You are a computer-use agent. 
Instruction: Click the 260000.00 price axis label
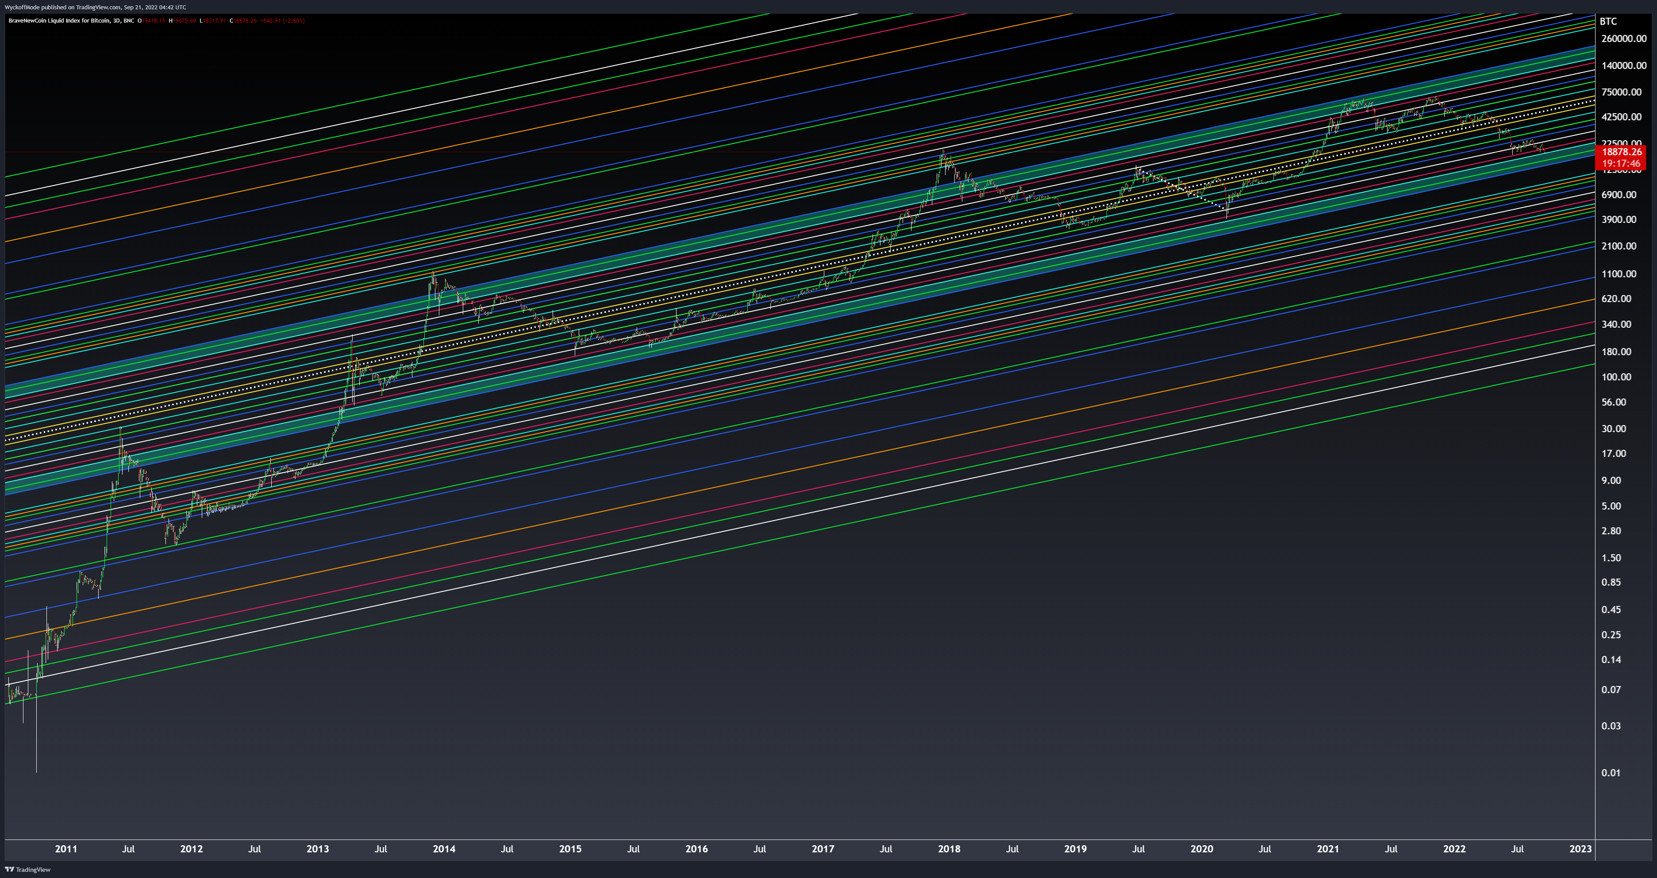(x=1623, y=38)
